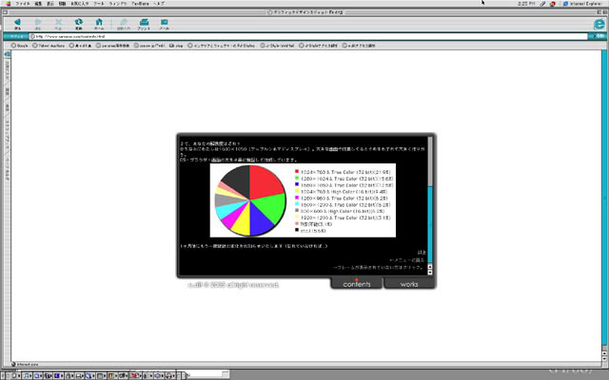
Task: Click the ←メニューに戻る link
Action: click(x=406, y=260)
